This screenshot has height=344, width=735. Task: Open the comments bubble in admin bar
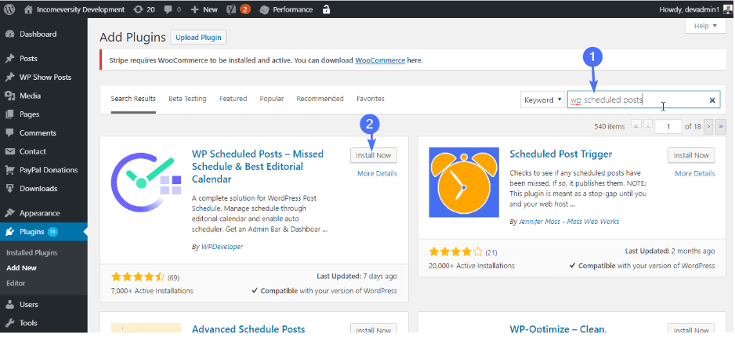point(168,9)
